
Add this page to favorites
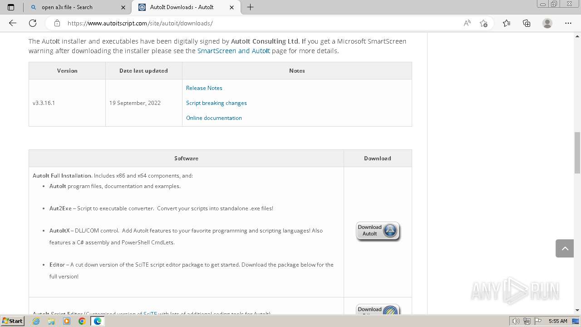(x=483, y=23)
